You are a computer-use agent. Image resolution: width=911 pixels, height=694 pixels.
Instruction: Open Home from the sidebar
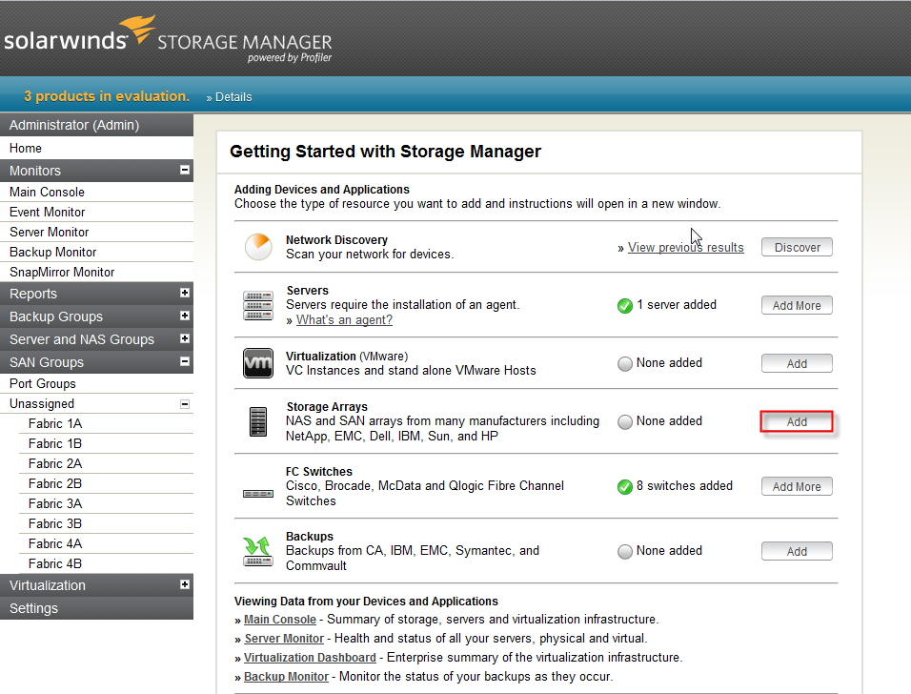tap(25, 148)
